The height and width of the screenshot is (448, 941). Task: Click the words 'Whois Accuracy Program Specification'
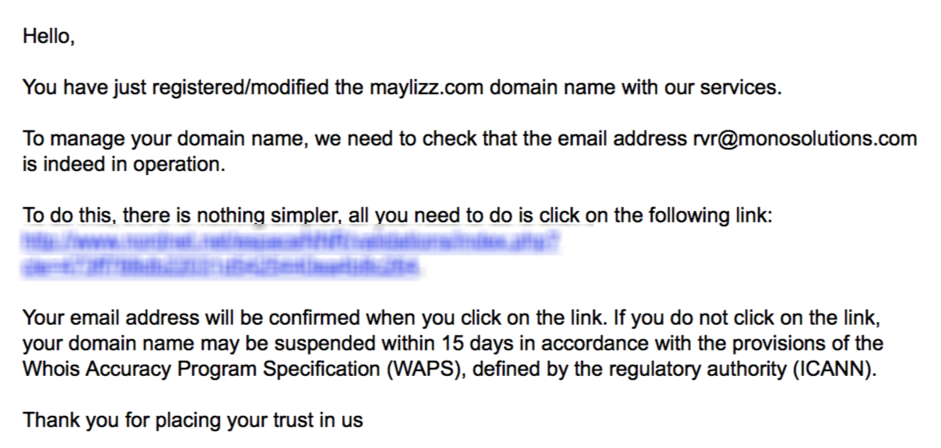(x=202, y=369)
